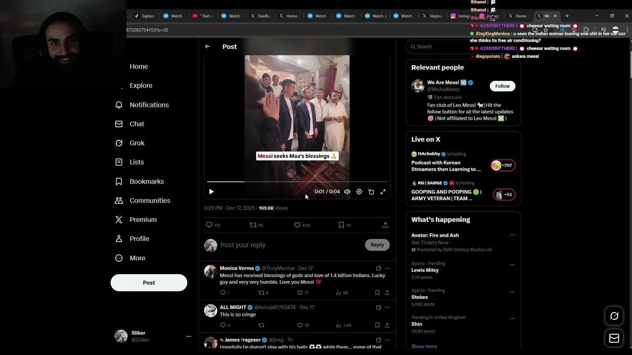The width and height of the screenshot is (632, 355).
Task: Open We Are Messi profile link
Action: point(443,83)
